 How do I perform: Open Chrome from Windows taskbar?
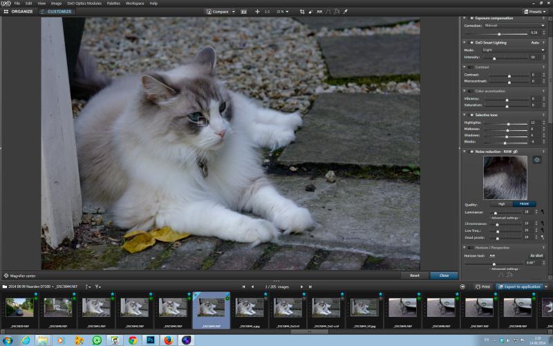pyautogui.click(x=133, y=340)
